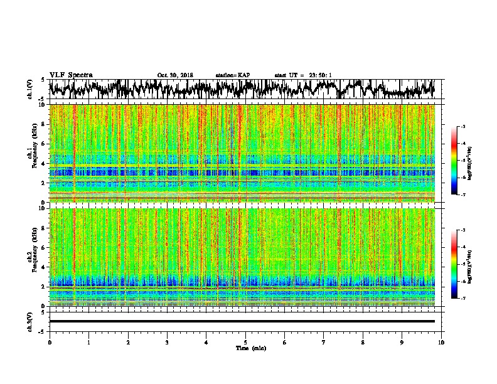This screenshot has height=384, width=497.
Task: Click the time axis tick label "9"
Action: [402, 343]
